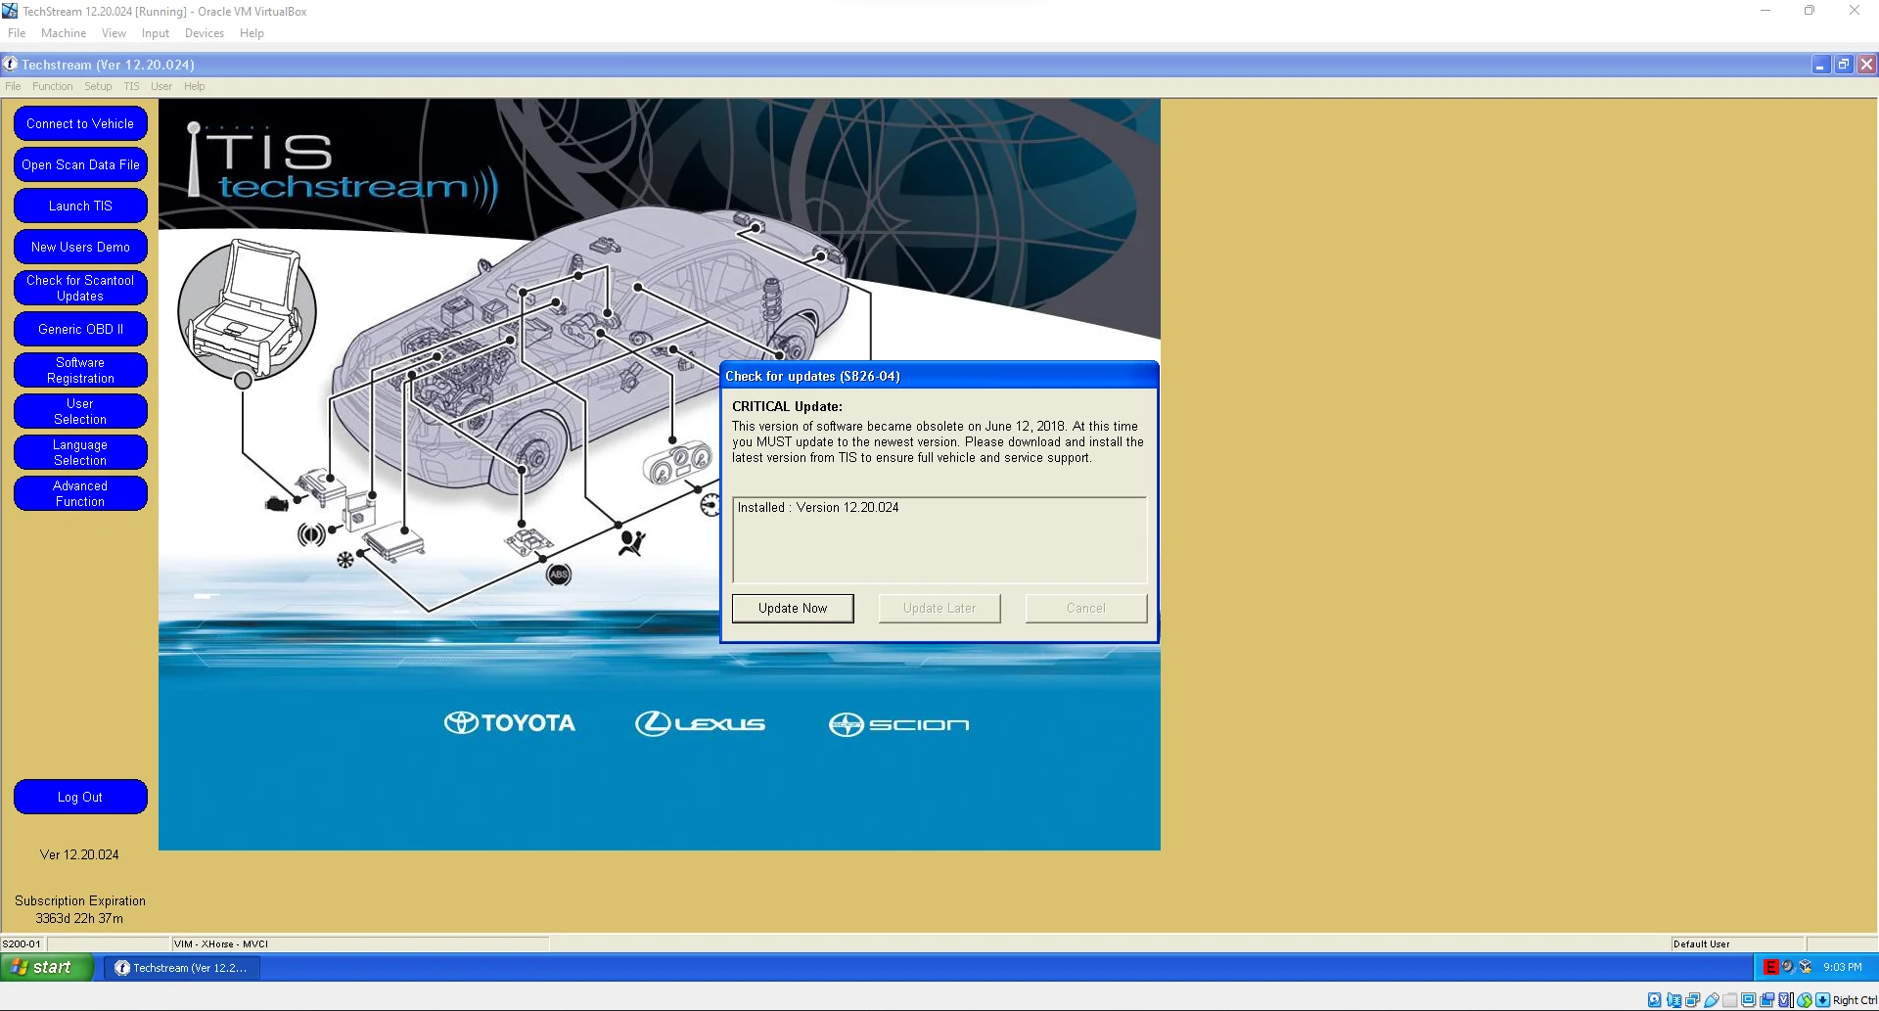The image size is (1879, 1011).
Task: Click Update Later in updates dialog
Action: (939, 608)
